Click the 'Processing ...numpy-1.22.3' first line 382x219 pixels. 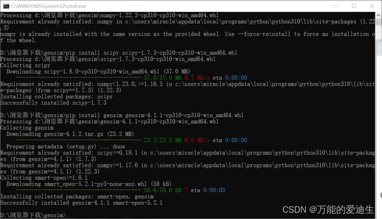click(109, 15)
